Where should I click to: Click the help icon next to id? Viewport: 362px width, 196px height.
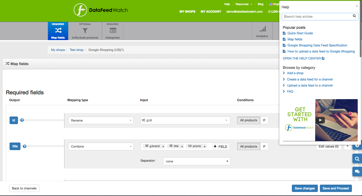[x=22, y=120]
